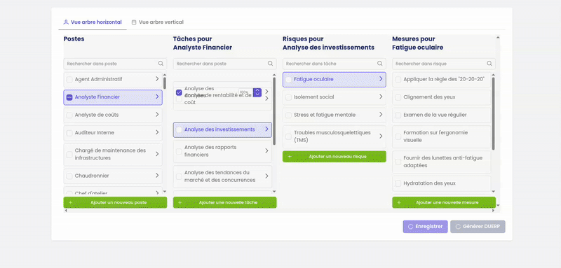Click the magnifier icon in Tâches search field

270,64
